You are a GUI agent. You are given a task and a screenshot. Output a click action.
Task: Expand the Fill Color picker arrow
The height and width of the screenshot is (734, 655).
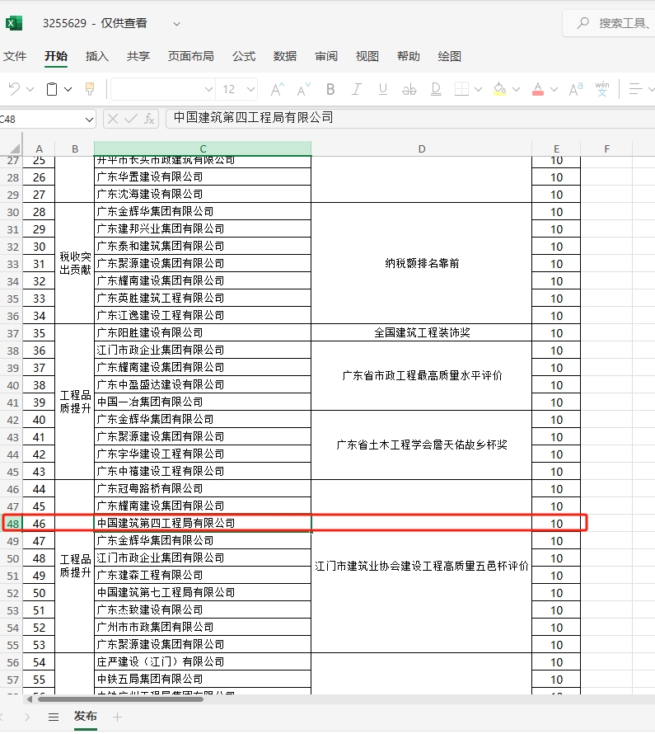(x=516, y=89)
